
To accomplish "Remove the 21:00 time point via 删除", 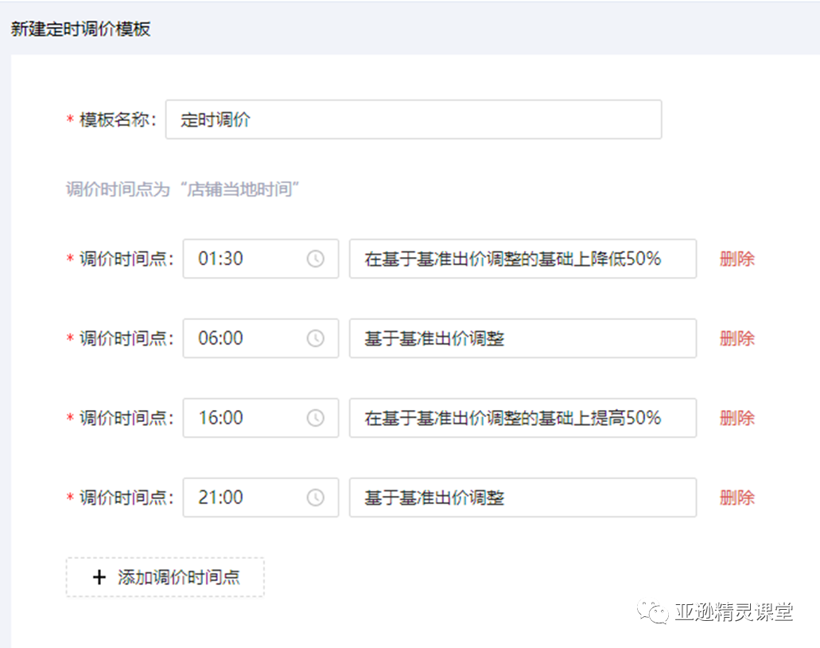I will pyautogui.click(x=736, y=498).
